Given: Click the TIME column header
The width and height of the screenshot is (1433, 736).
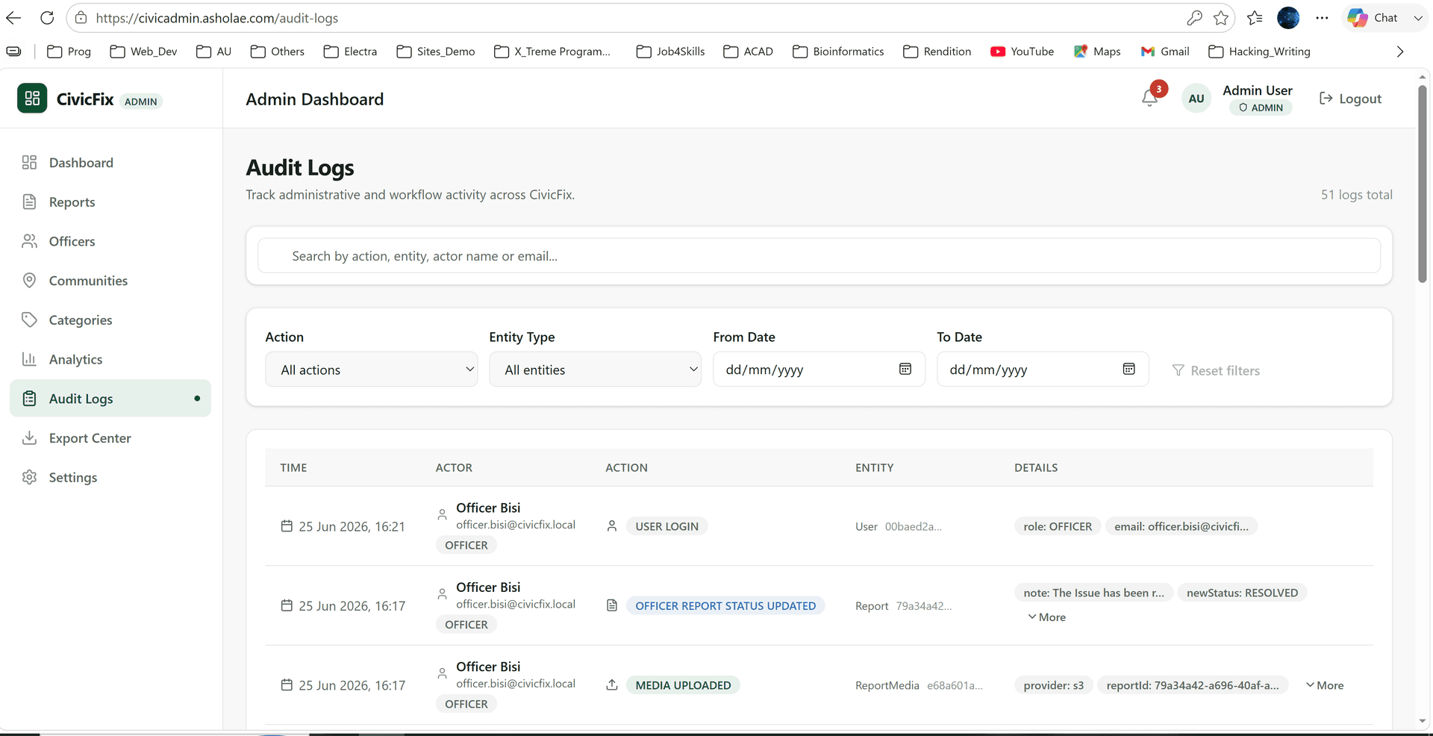Looking at the screenshot, I should click(x=293, y=467).
